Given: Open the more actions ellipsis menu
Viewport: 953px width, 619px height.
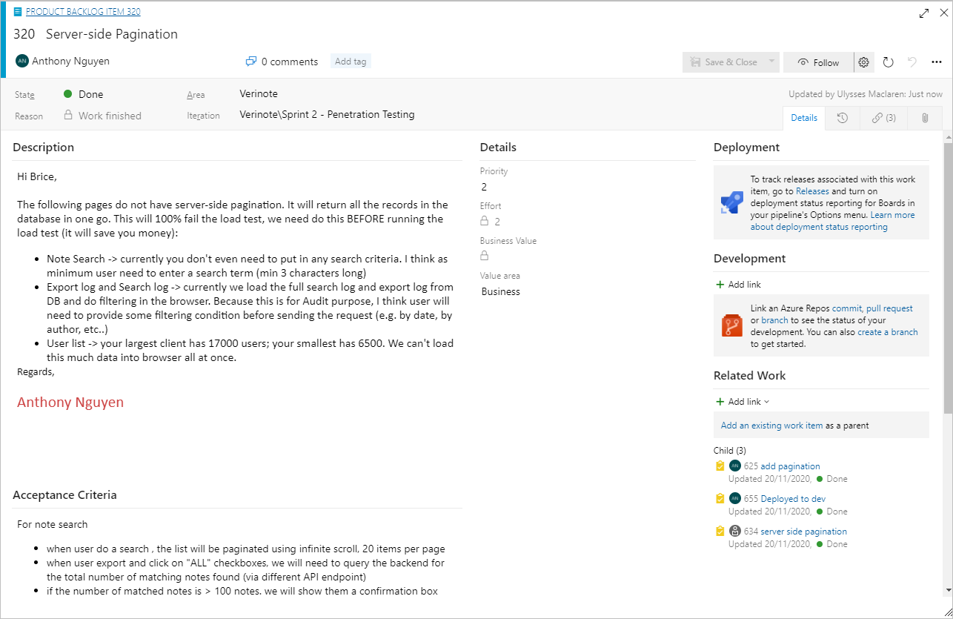Looking at the screenshot, I should [x=936, y=62].
